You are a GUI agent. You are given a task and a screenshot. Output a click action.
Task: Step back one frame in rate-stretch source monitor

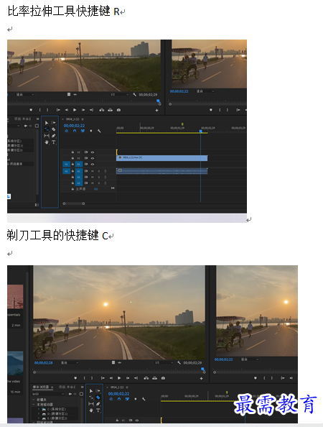(x=67, y=110)
